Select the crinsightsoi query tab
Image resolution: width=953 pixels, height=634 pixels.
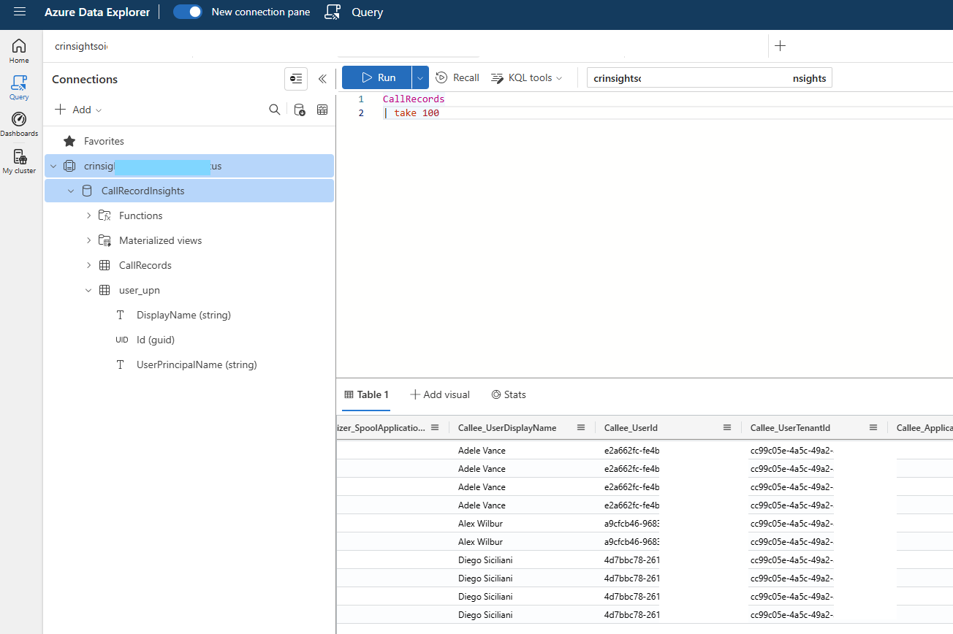81,46
